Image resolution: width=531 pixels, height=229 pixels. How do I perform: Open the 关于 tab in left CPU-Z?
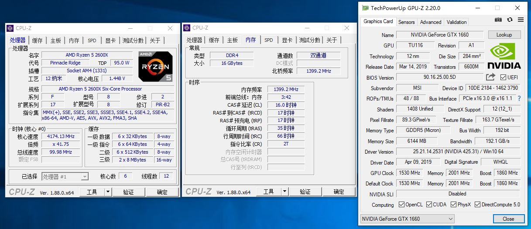pos(155,40)
